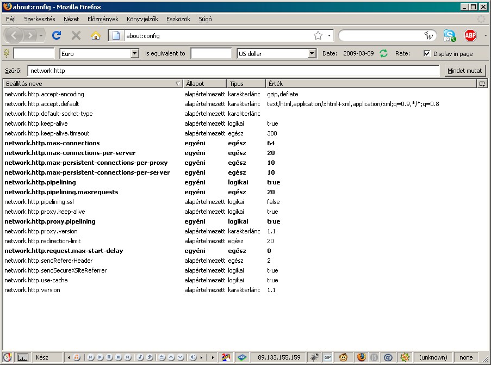
Task: Refresh currency rates with green arrows icon
Action: coord(383,53)
